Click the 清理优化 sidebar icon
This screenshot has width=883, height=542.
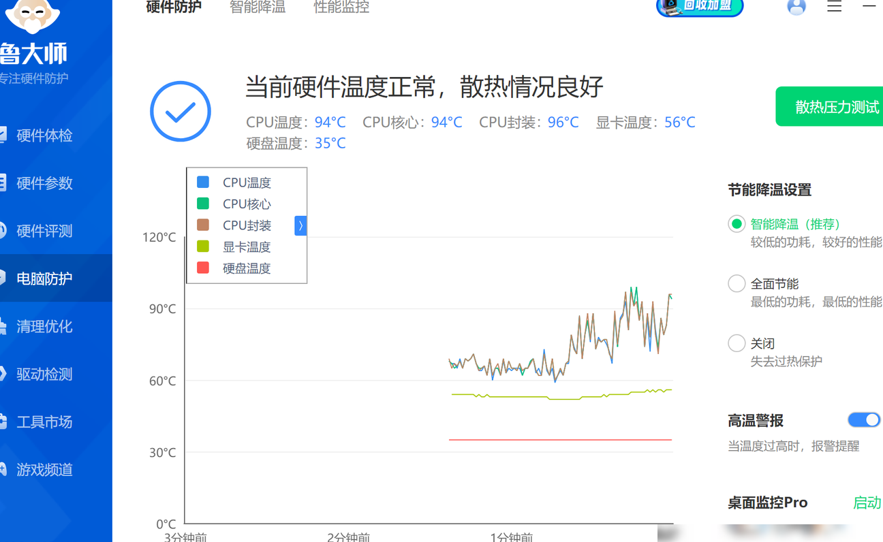(3, 325)
